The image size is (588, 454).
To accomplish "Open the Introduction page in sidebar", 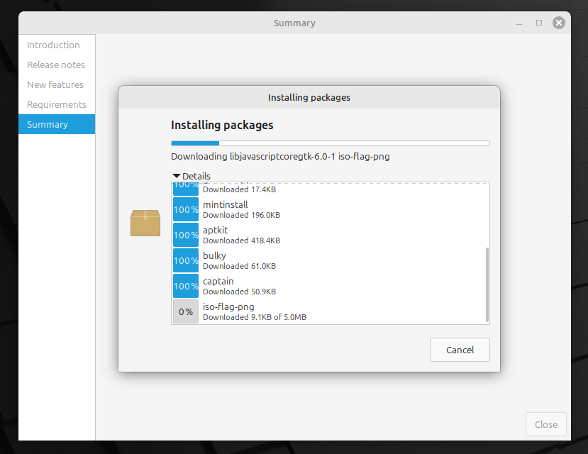I will pyautogui.click(x=53, y=45).
